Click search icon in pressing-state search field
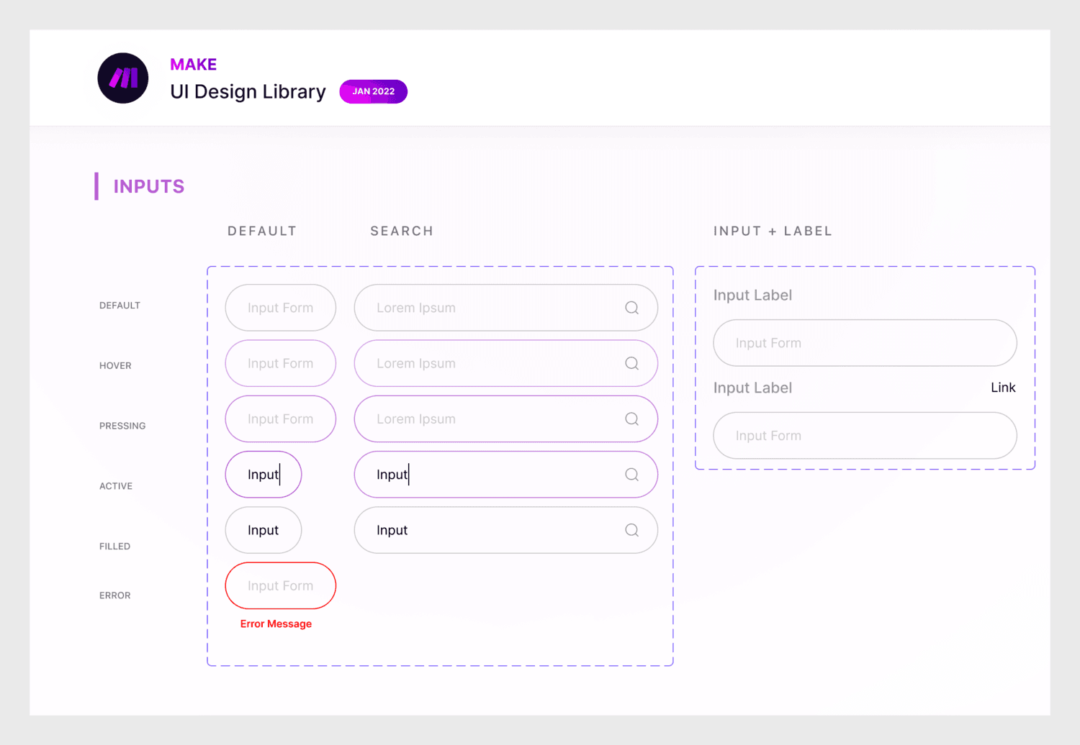This screenshot has width=1080, height=745. pos(631,419)
